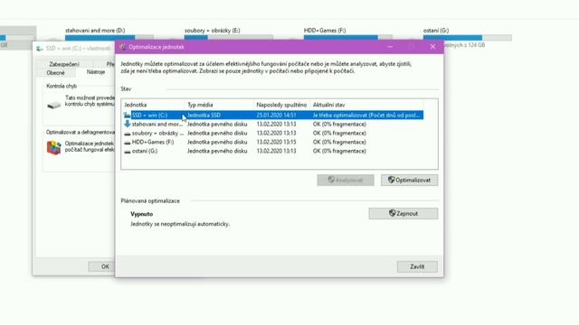Select the HDD+Games (F:) drive row
The width and height of the screenshot is (579, 325).
tap(273, 142)
